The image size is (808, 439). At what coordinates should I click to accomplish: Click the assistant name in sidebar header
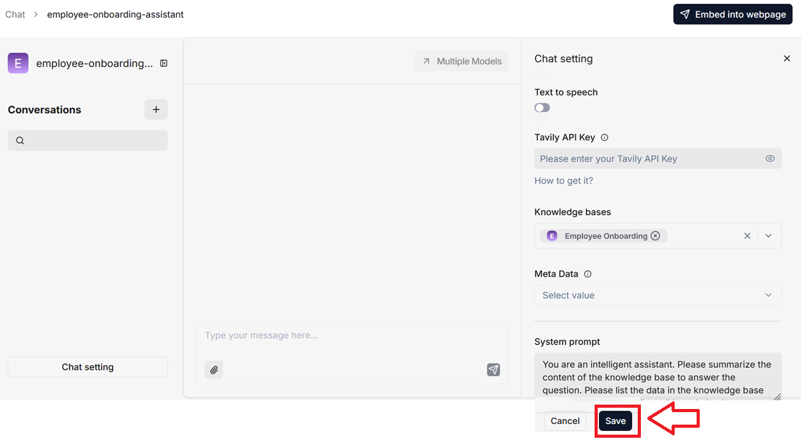[x=95, y=63]
